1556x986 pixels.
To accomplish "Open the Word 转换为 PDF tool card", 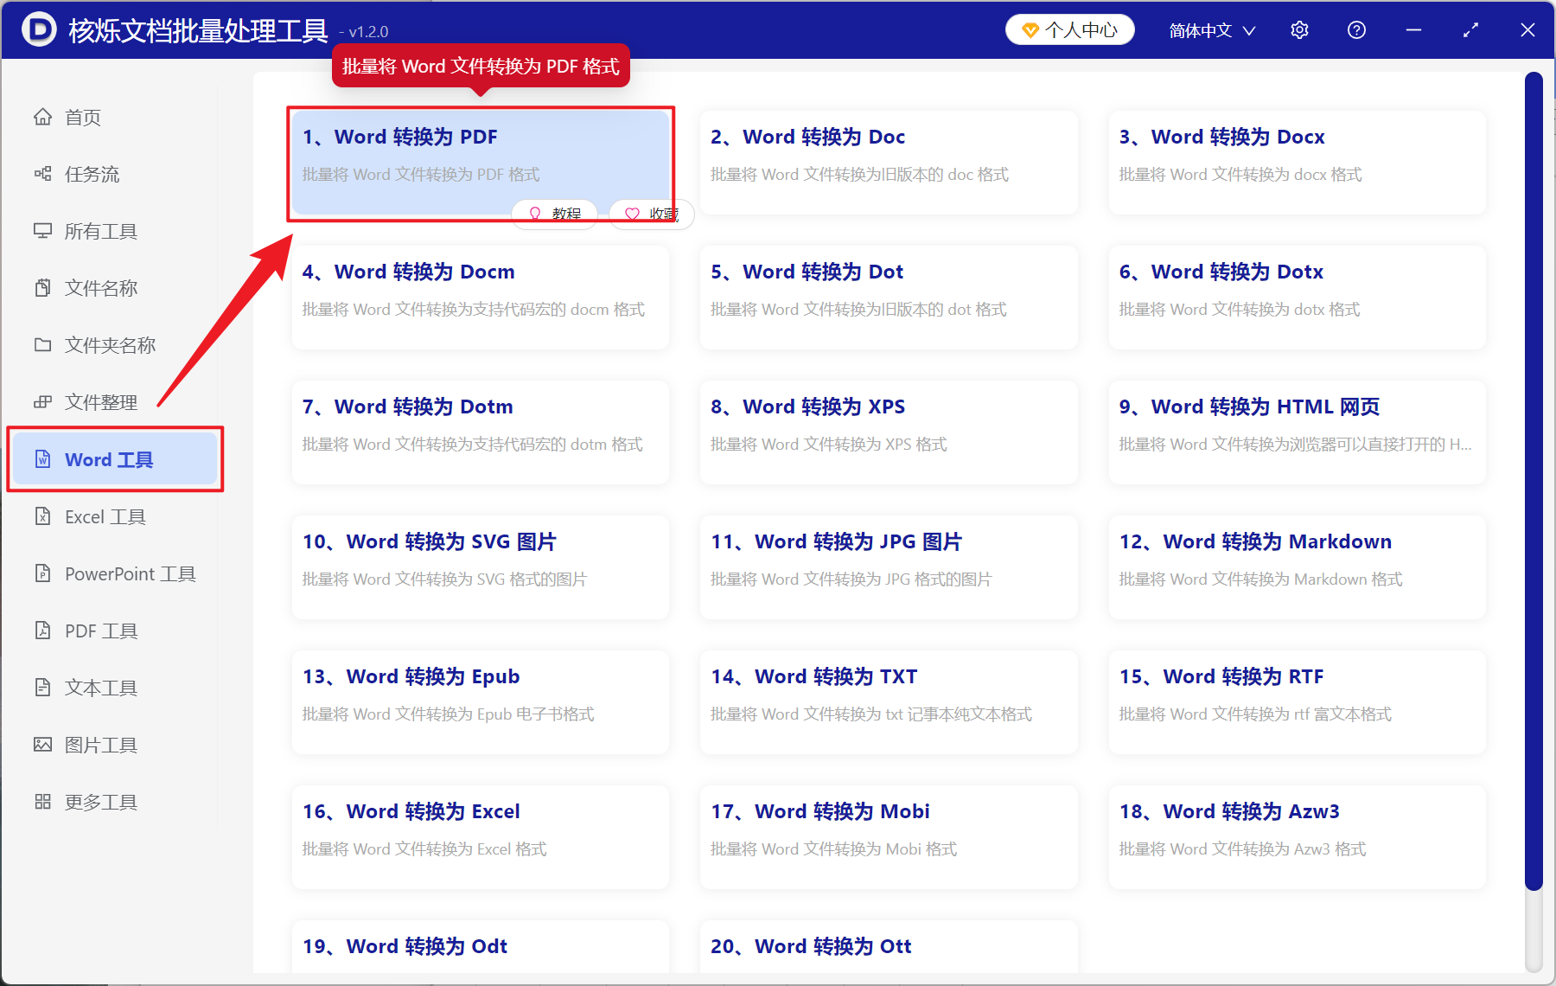I will pos(480,156).
